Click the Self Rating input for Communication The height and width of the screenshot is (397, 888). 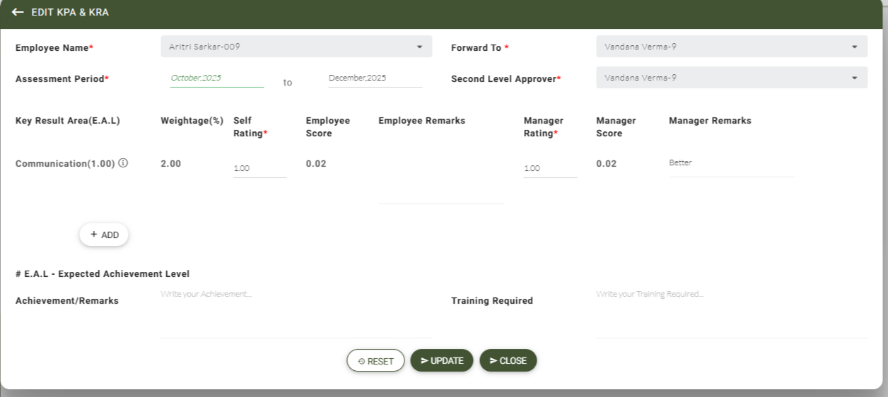coord(259,169)
